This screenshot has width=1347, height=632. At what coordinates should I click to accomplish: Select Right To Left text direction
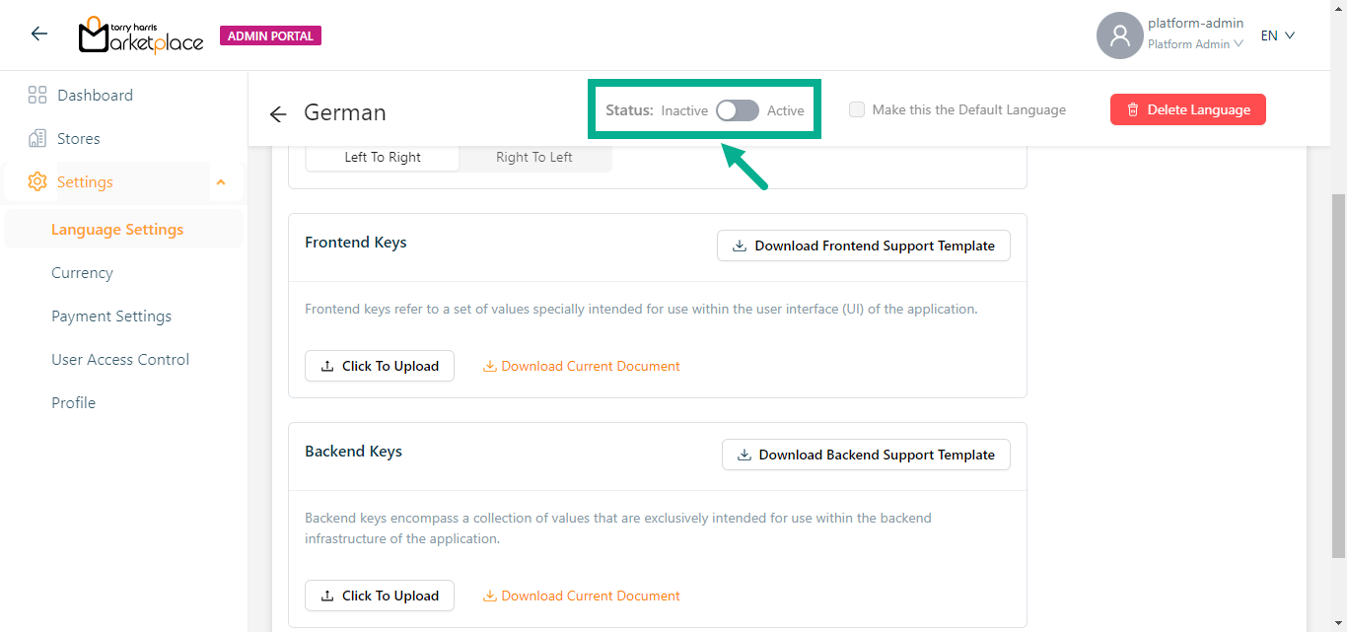(x=533, y=158)
